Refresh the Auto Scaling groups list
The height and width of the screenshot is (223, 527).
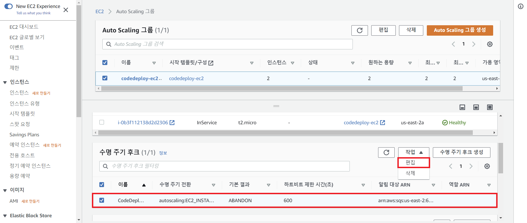(x=359, y=30)
